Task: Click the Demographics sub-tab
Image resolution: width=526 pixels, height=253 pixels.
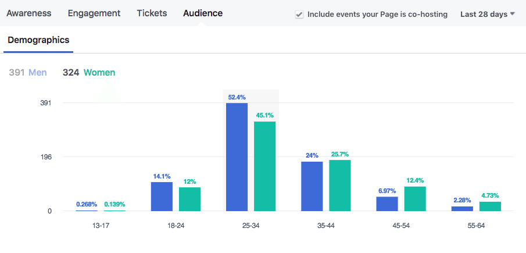Action: tap(38, 40)
